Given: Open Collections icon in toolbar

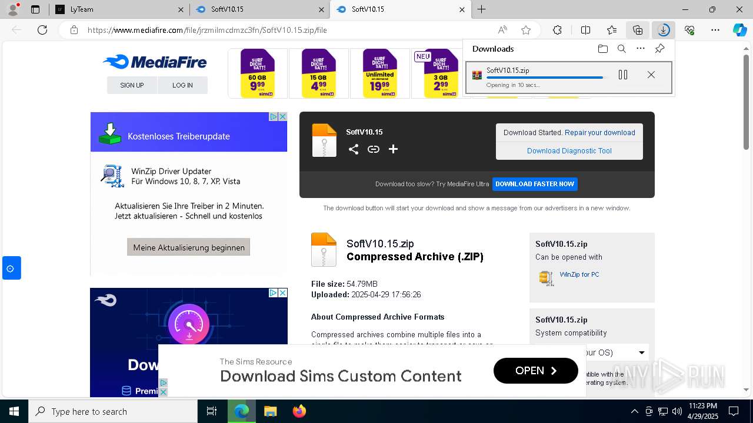Looking at the screenshot, I should (638, 30).
